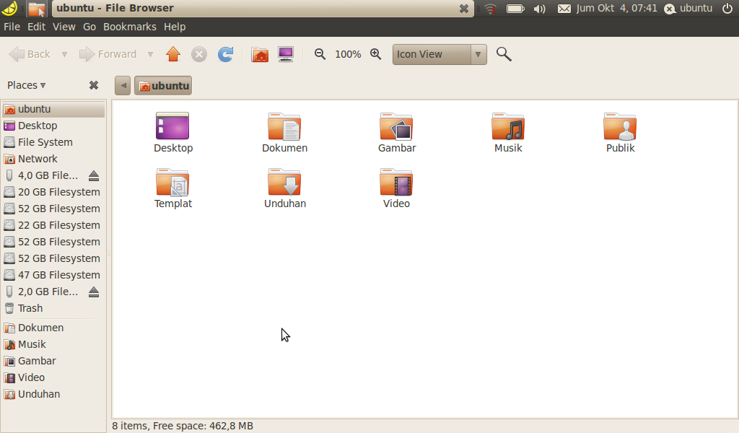Screen dimensions: 739x433
Task: Open the Edit menu
Action: pos(36,27)
